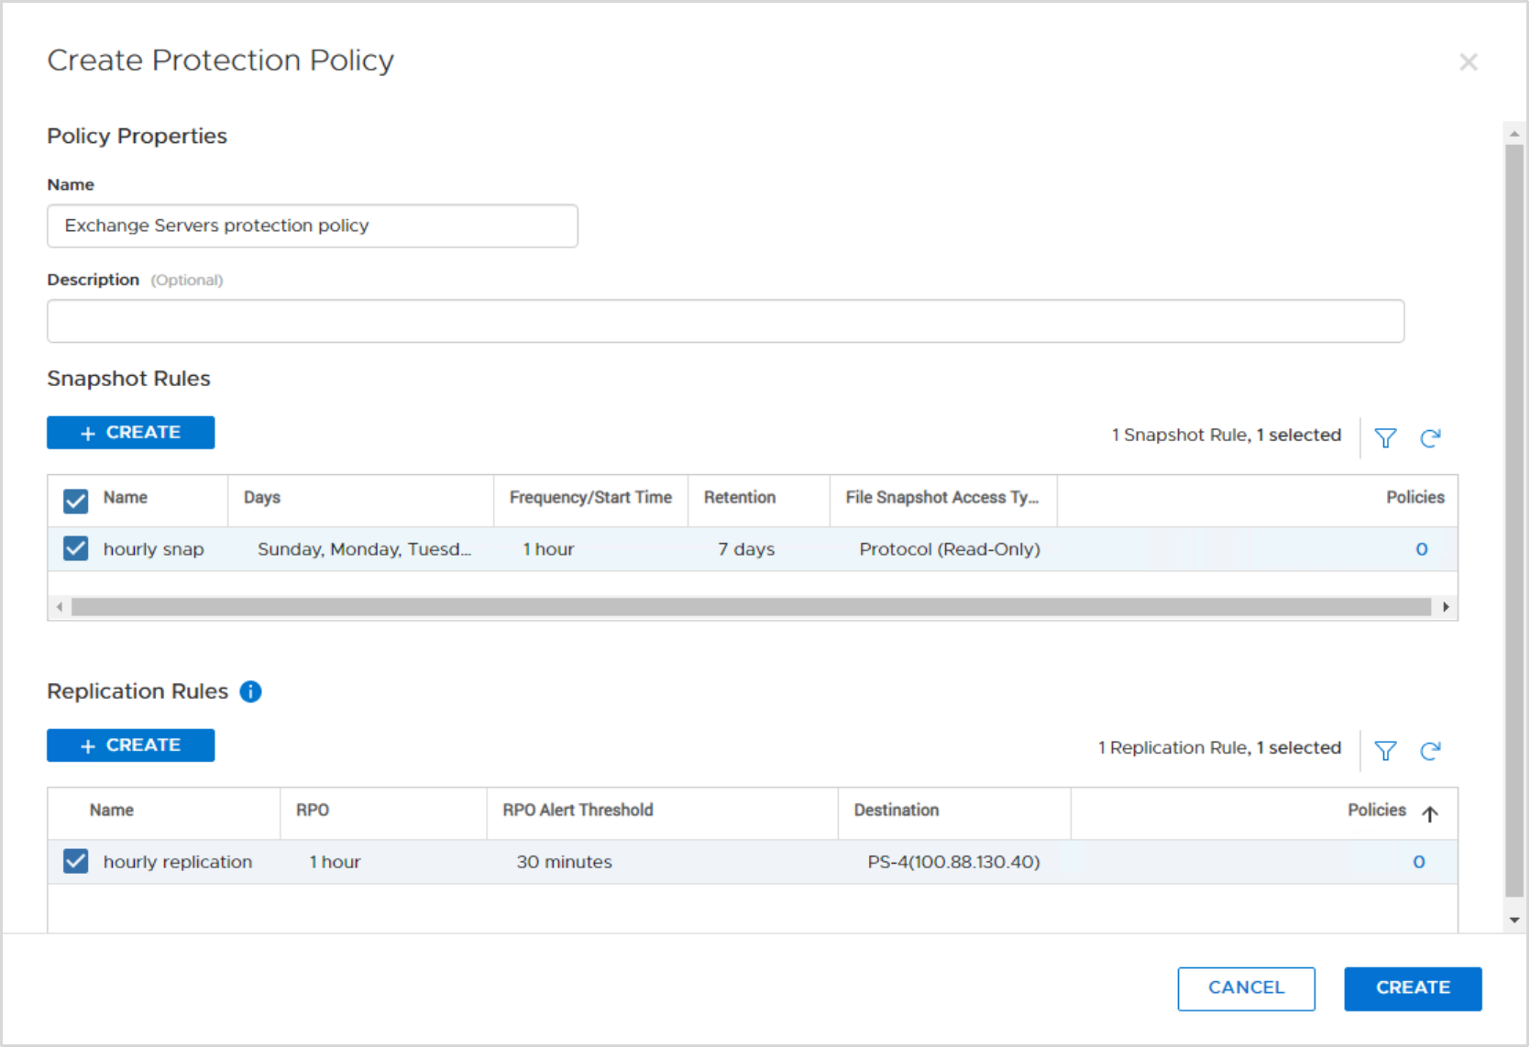Click Snapshot Rules horizontal scrollbar left arrow
The height and width of the screenshot is (1048, 1530).
click(x=60, y=607)
